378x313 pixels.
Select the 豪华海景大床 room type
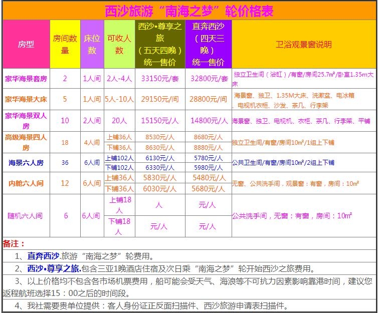click(x=26, y=99)
